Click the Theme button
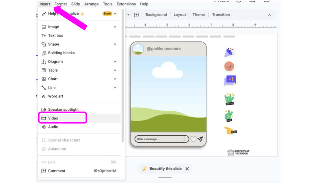Image resolution: width=328 pixels, height=184 pixels. (x=199, y=15)
